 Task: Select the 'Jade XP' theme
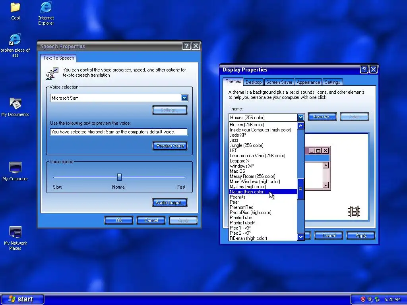click(x=263, y=135)
